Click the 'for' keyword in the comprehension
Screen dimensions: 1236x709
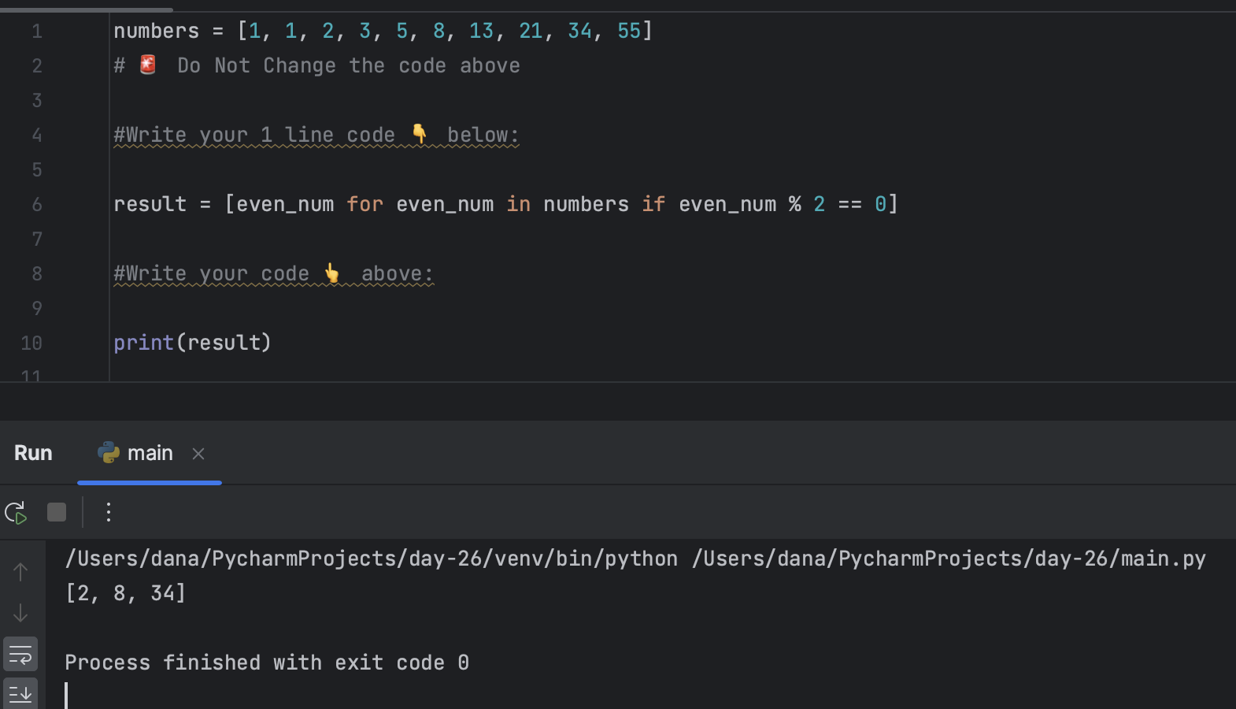(x=365, y=204)
